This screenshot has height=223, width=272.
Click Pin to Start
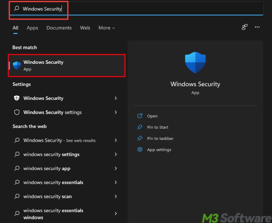pos(158,127)
